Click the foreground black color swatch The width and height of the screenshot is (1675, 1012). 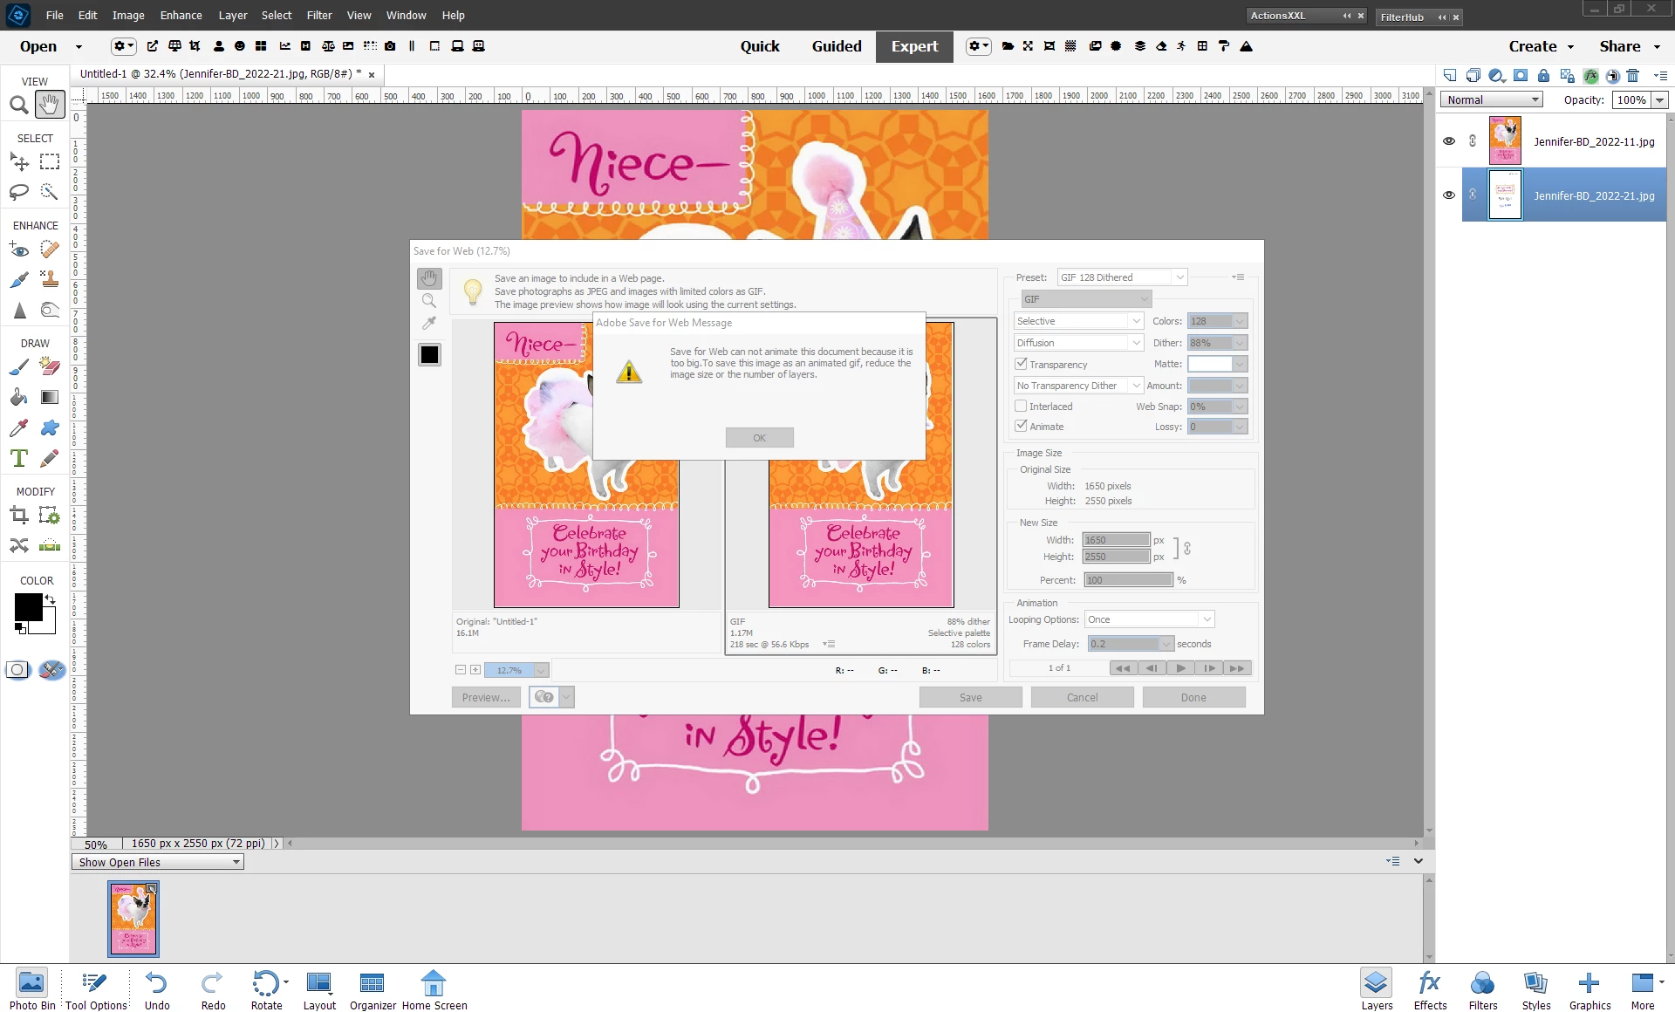tap(28, 606)
